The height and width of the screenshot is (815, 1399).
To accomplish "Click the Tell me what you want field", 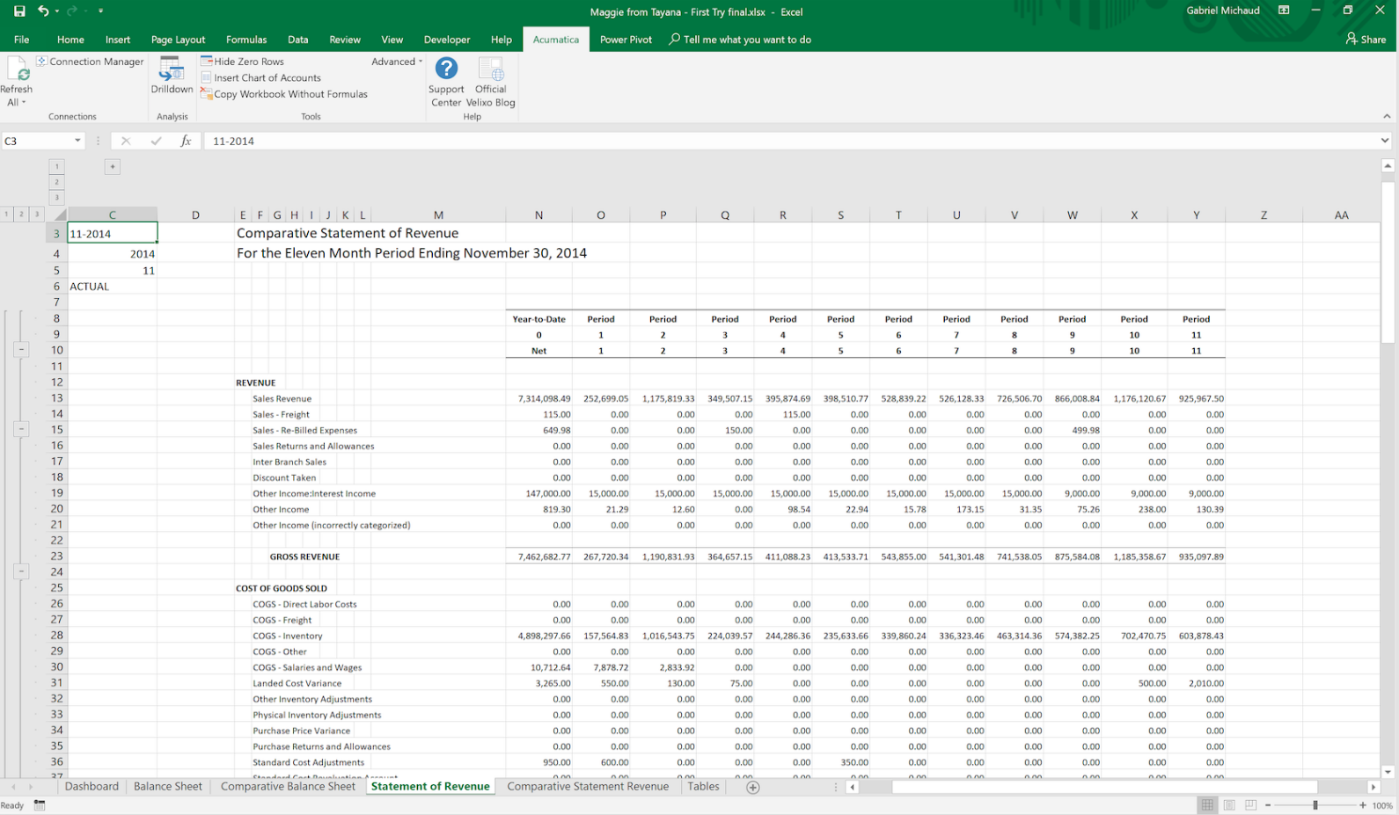I will pos(740,40).
